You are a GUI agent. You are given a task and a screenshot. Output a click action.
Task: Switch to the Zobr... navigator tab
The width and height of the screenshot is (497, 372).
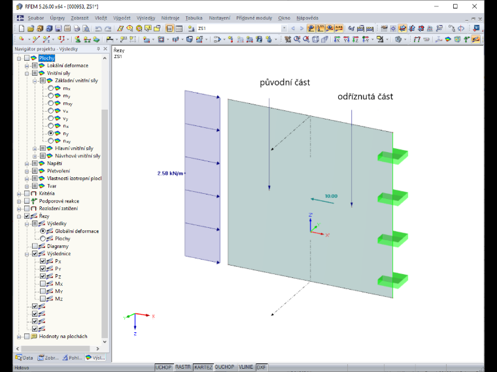tap(48, 358)
